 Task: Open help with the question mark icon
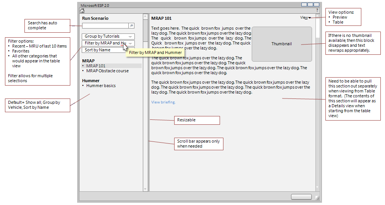tap(317, 10)
